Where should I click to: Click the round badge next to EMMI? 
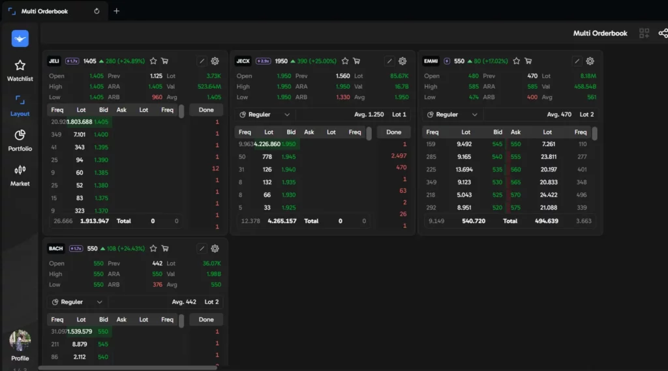tap(446, 61)
